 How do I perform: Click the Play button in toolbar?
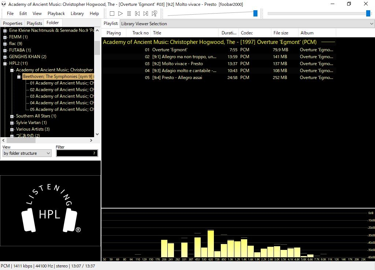(x=120, y=14)
